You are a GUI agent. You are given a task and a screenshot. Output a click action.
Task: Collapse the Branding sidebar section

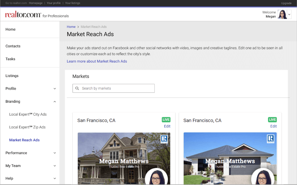[54, 101]
